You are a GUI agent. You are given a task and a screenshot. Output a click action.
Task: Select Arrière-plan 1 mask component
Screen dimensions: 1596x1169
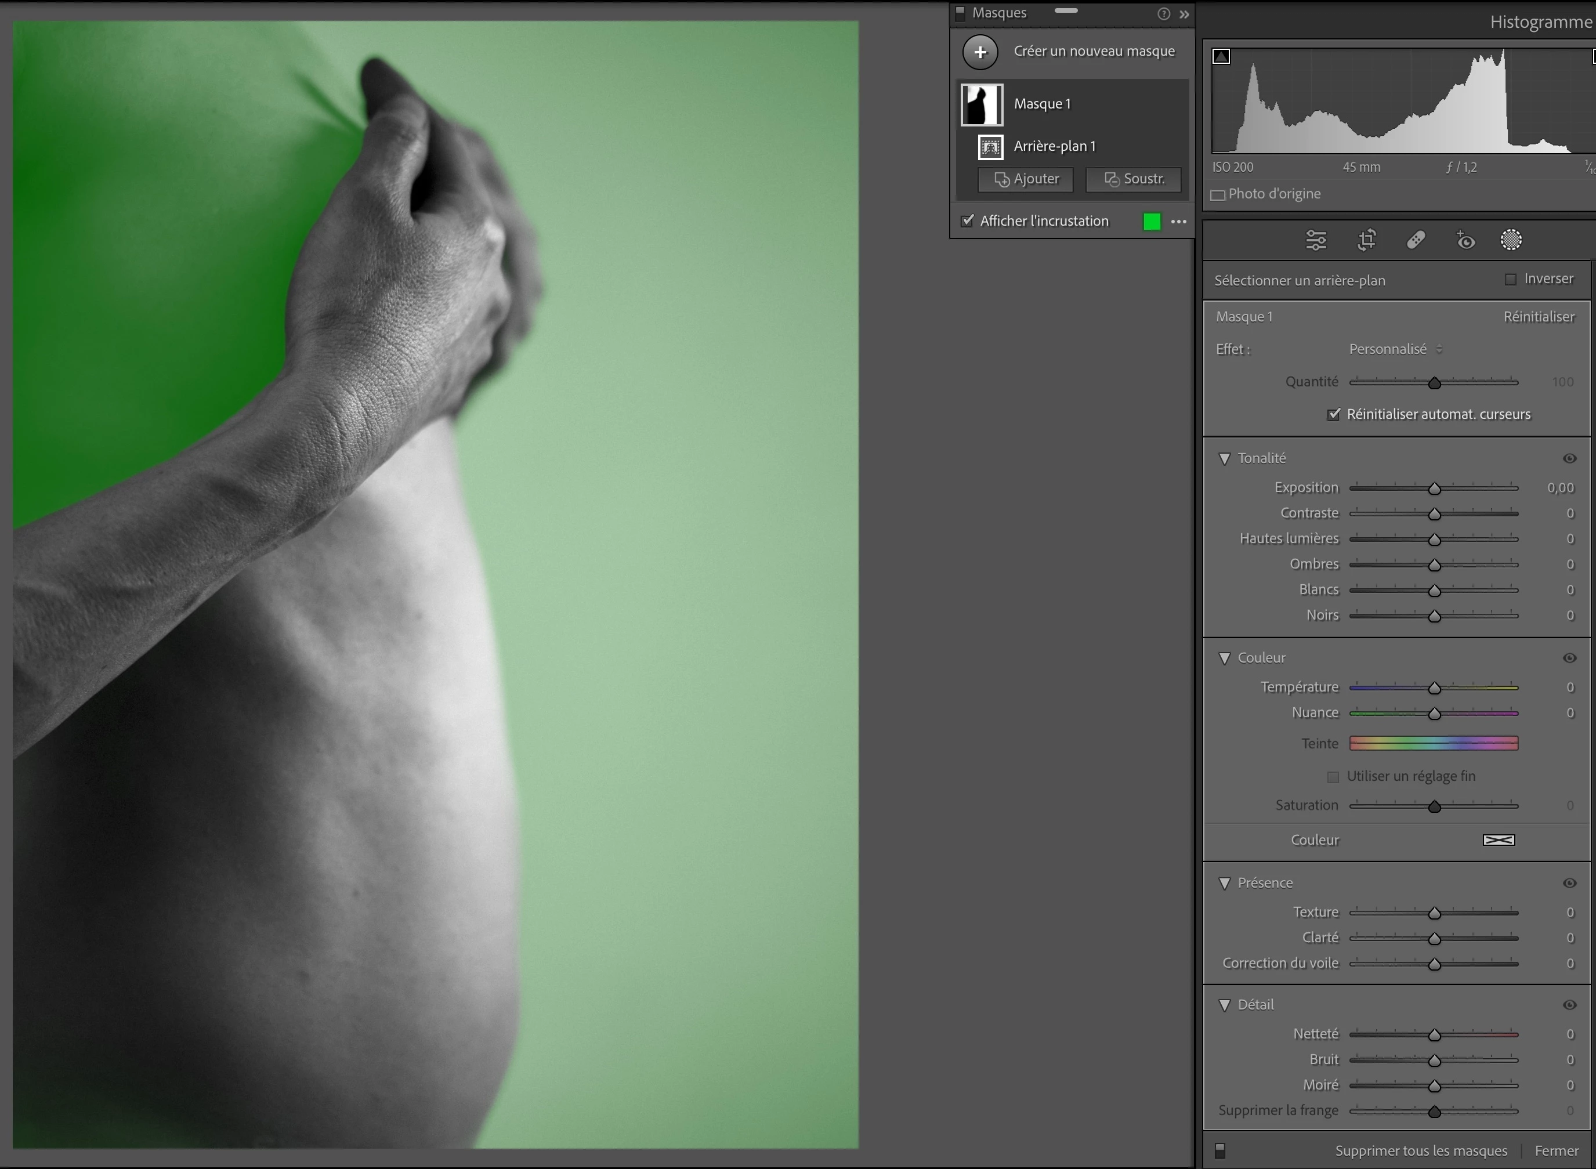(1054, 146)
